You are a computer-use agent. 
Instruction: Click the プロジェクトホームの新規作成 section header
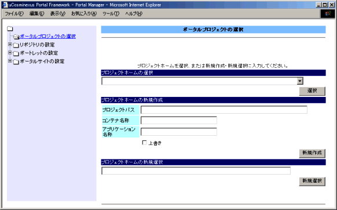[x=213, y=100]
